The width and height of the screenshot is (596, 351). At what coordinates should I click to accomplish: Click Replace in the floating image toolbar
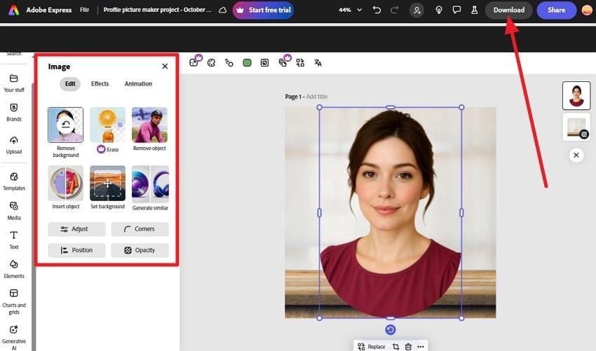point(372,346)
